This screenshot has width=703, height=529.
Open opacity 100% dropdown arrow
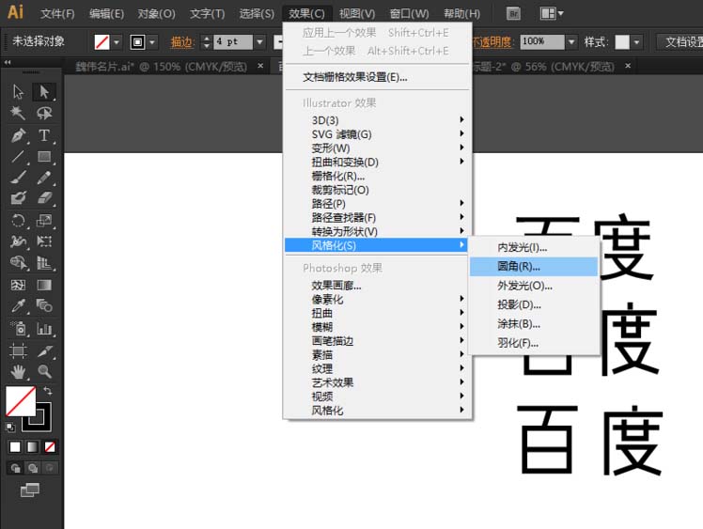(571, 42)
